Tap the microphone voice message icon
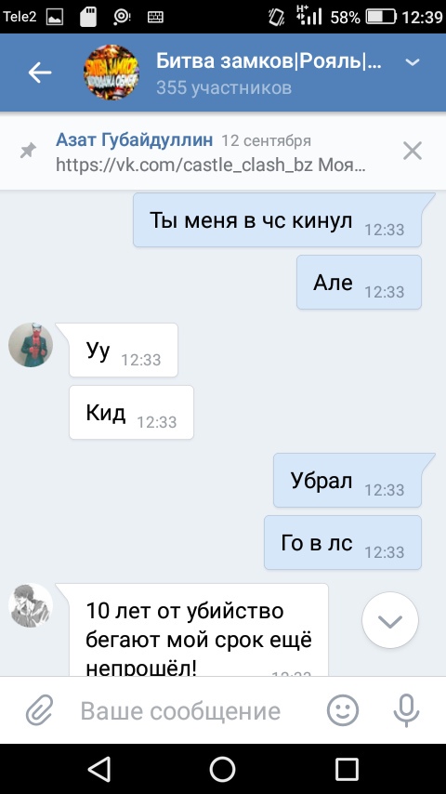Screen dimensions: 446x794 [x=407, y=710]
